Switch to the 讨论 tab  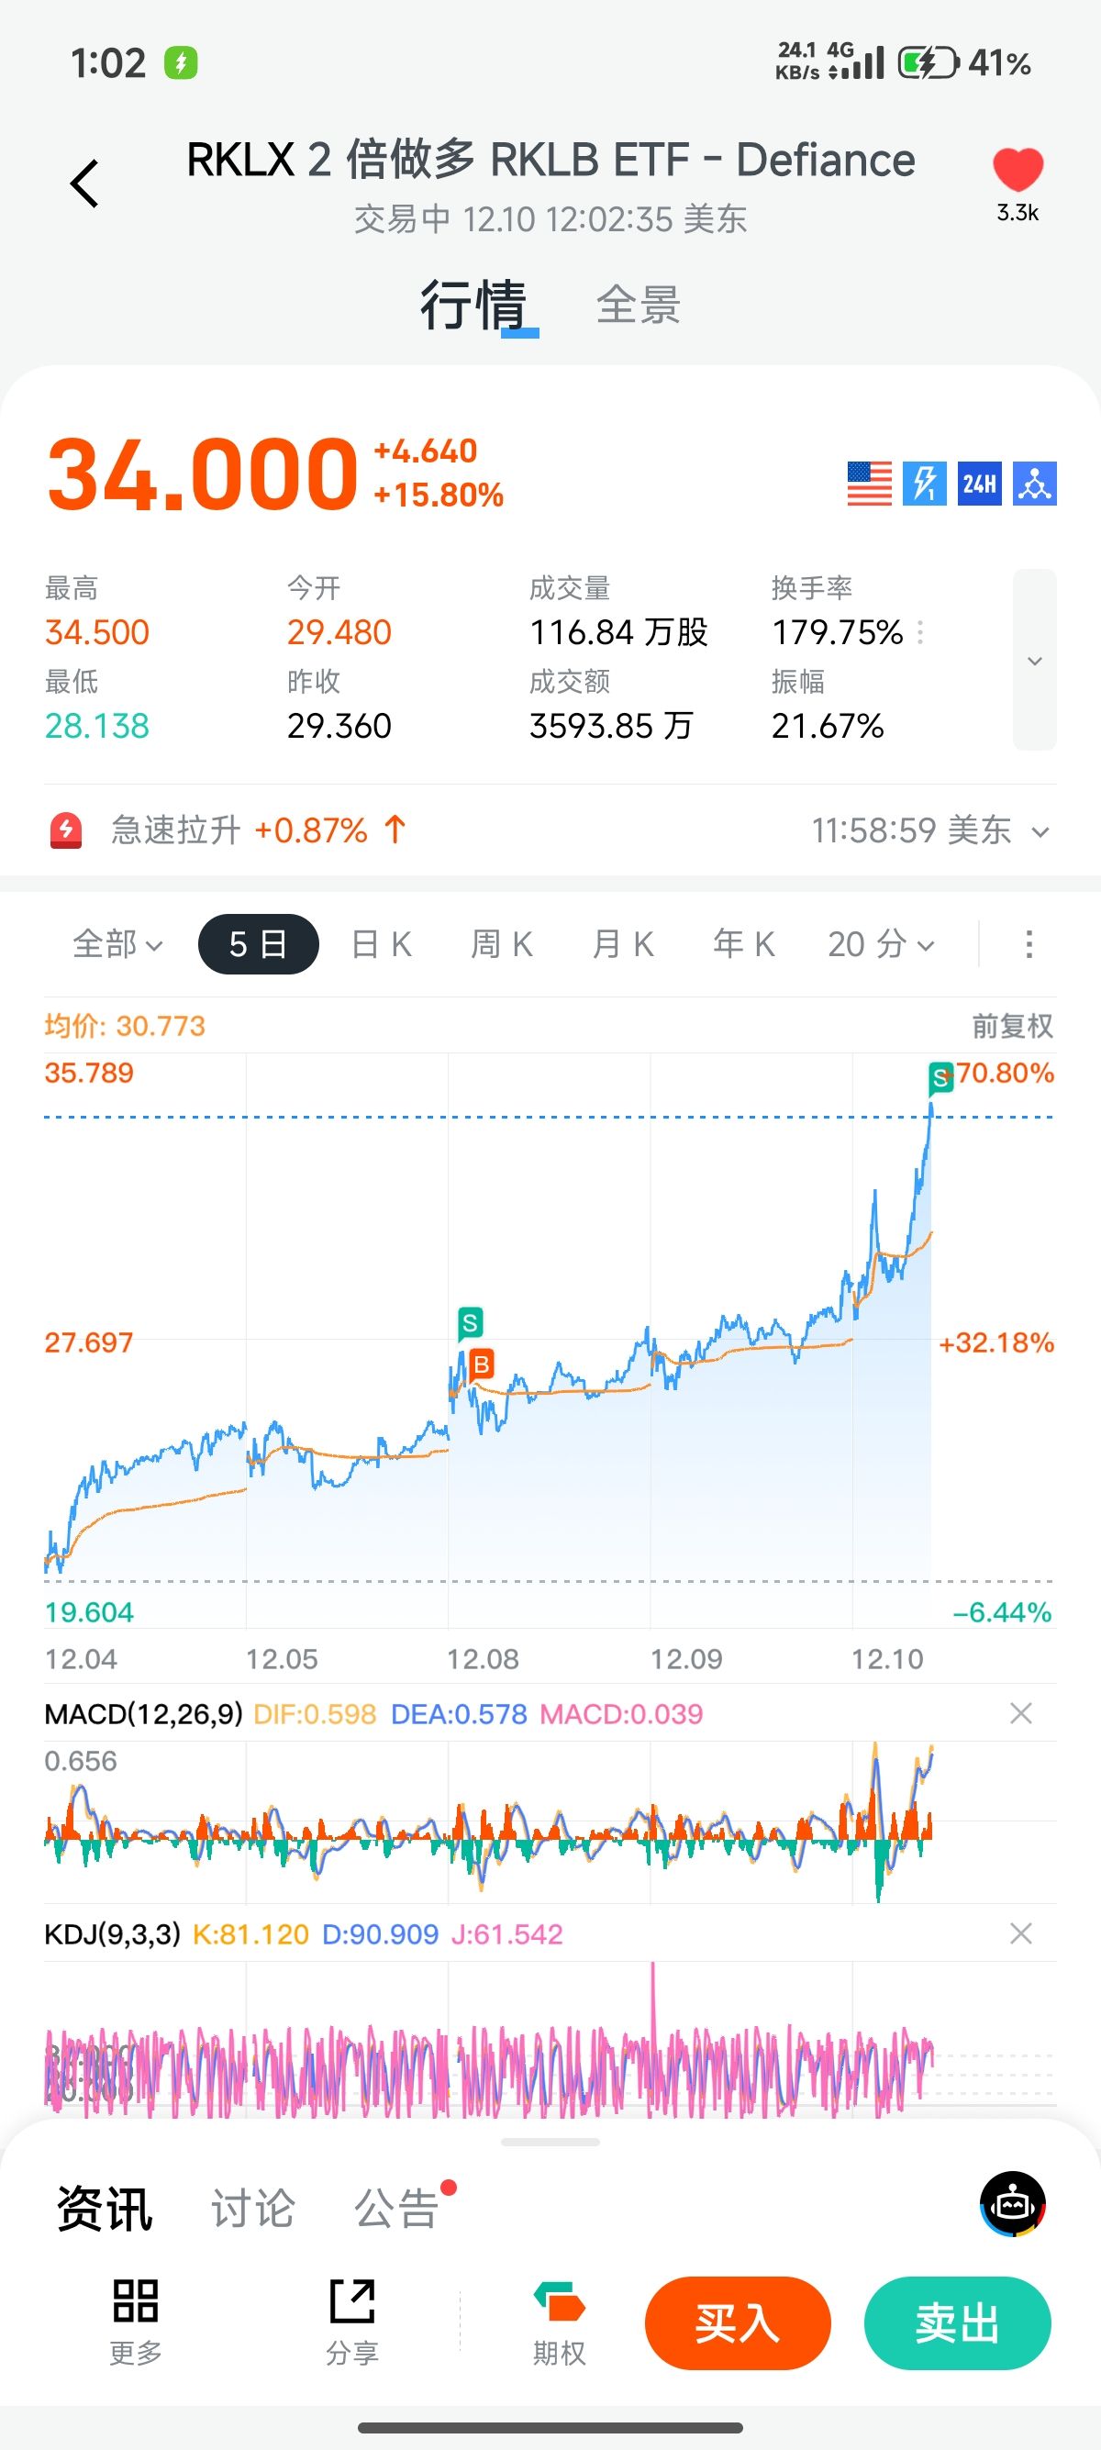click(x=253, y=2209)
